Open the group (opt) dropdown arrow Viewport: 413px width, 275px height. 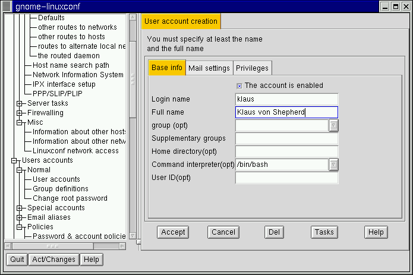[333, 125]
